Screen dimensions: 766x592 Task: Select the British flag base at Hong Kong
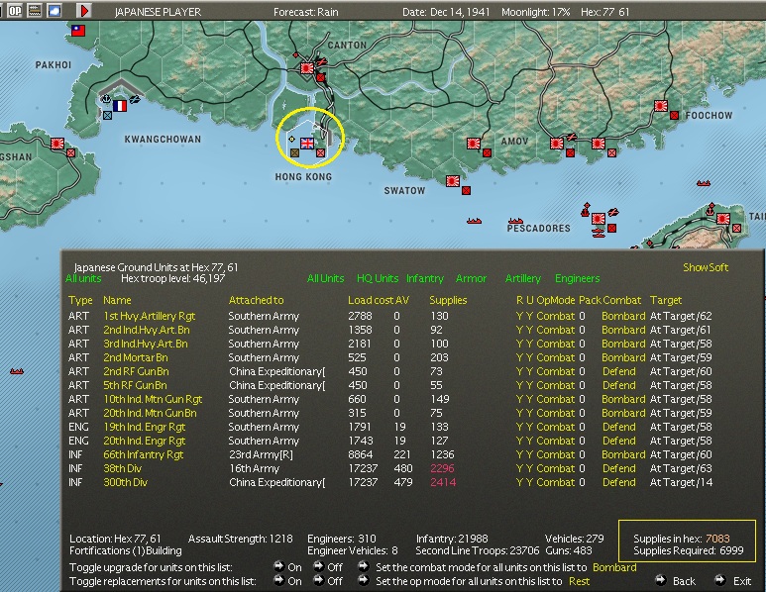307,145
